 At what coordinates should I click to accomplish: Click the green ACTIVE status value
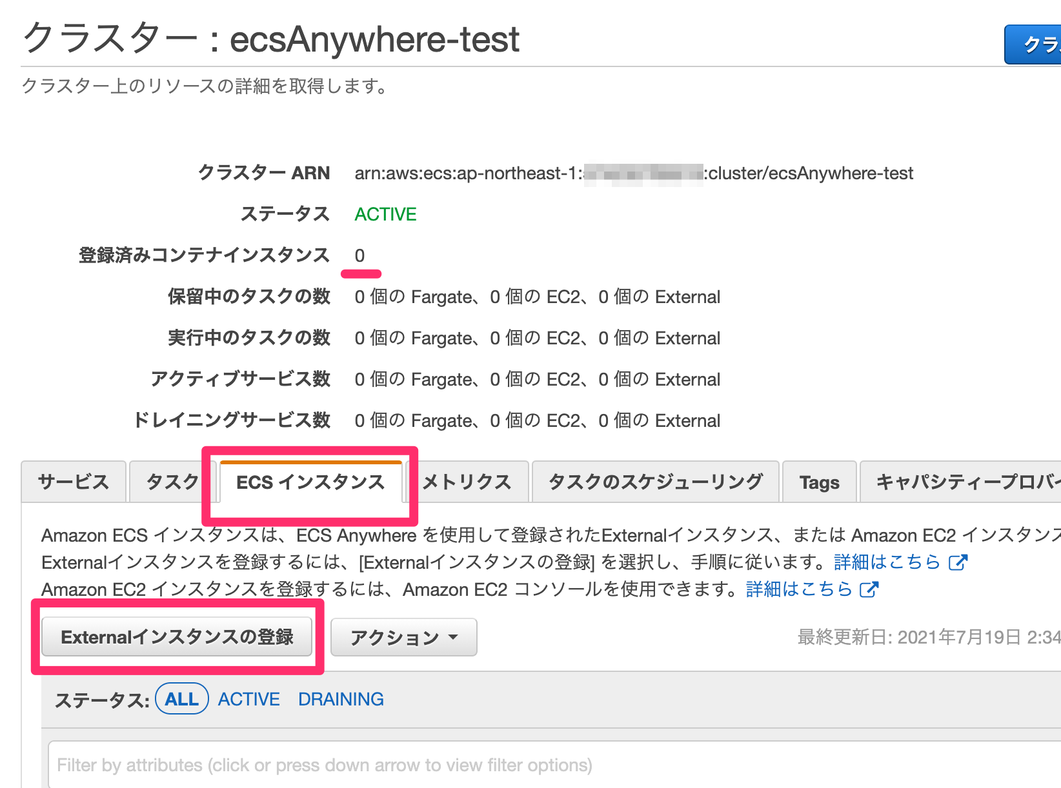tap(386, 214)
